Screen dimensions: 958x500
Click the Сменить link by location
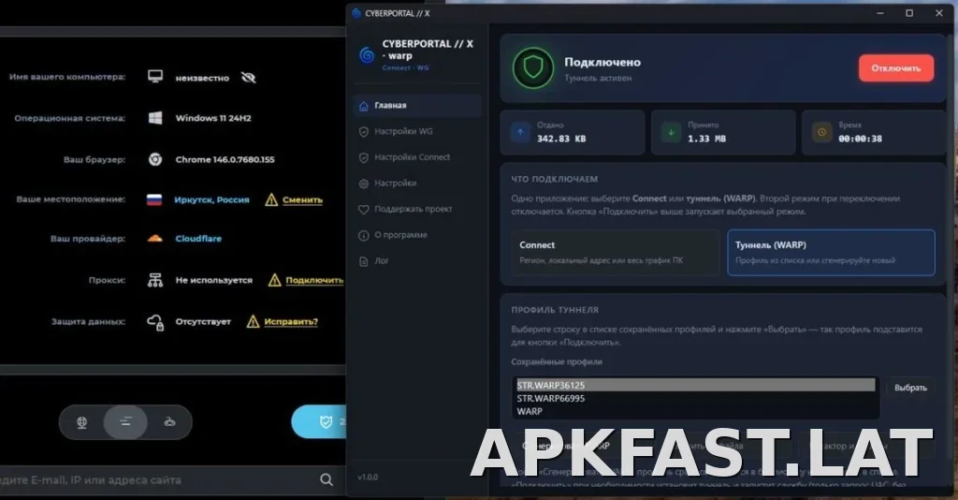click(x=302, y=199)
